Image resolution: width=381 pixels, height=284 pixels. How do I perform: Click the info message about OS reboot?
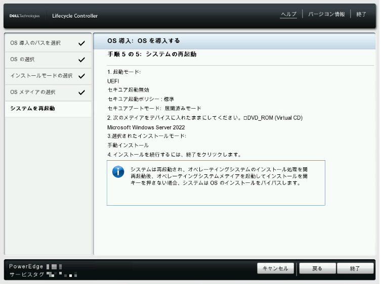coord(219,176)
